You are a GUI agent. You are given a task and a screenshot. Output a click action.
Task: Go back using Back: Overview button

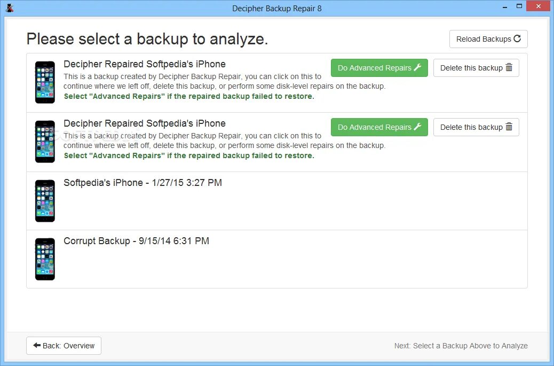point(64,346)
